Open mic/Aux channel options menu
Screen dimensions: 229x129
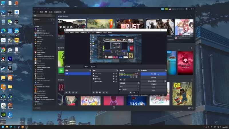coord(137,77)
